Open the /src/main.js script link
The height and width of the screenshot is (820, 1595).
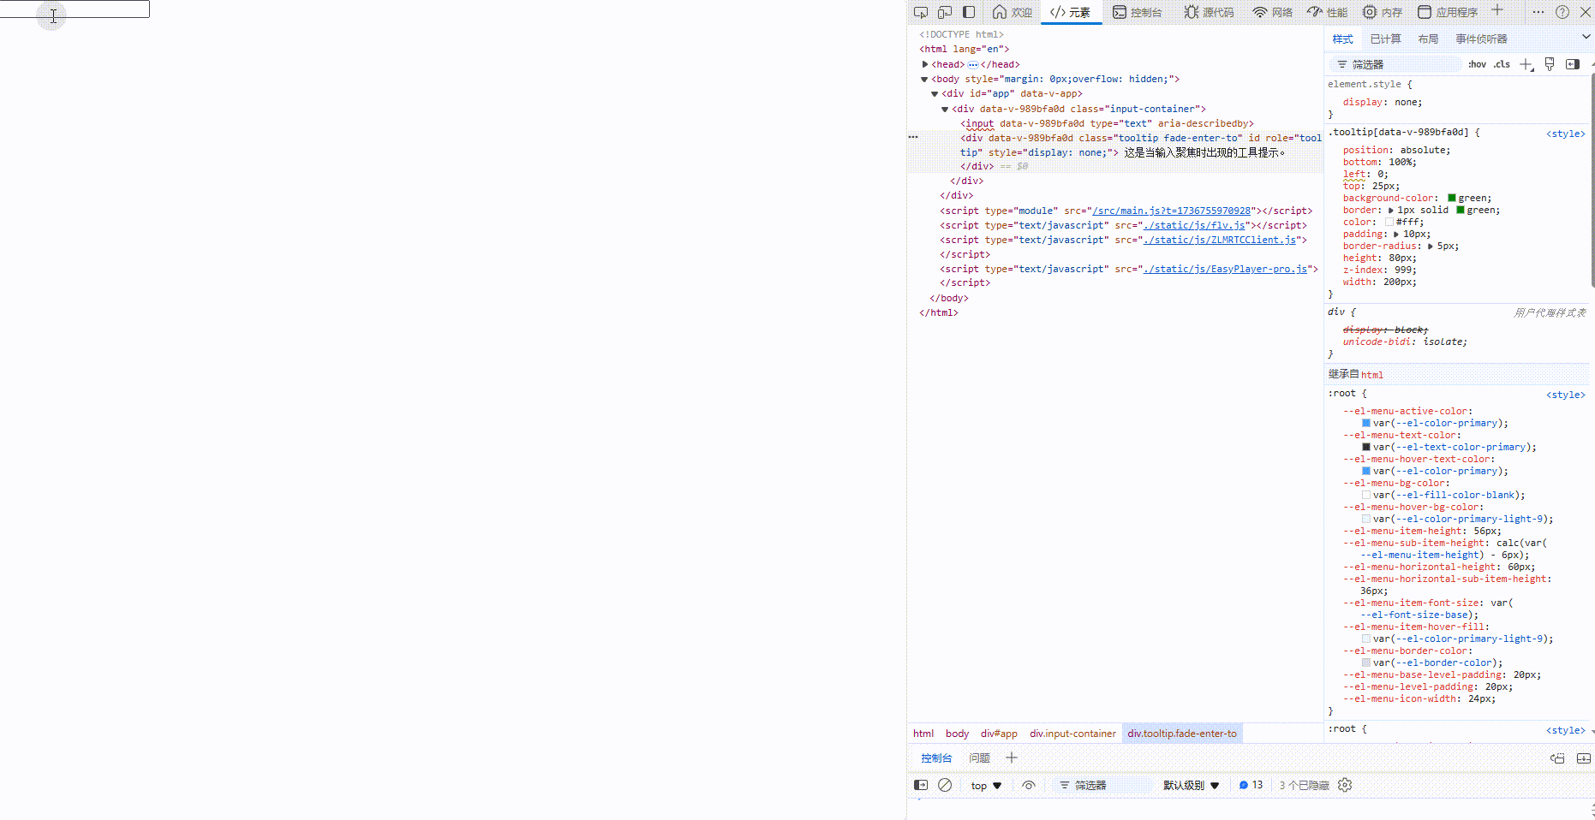[x=1173, y=211]
